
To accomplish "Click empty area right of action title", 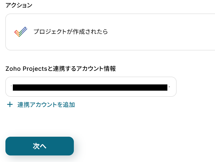I will (160, 32).
